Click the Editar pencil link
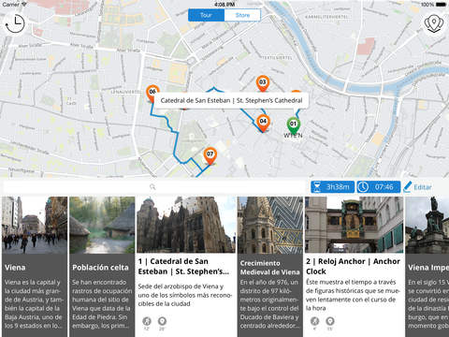449x337 pixels. pyautogui.click(x=418, y=187)
